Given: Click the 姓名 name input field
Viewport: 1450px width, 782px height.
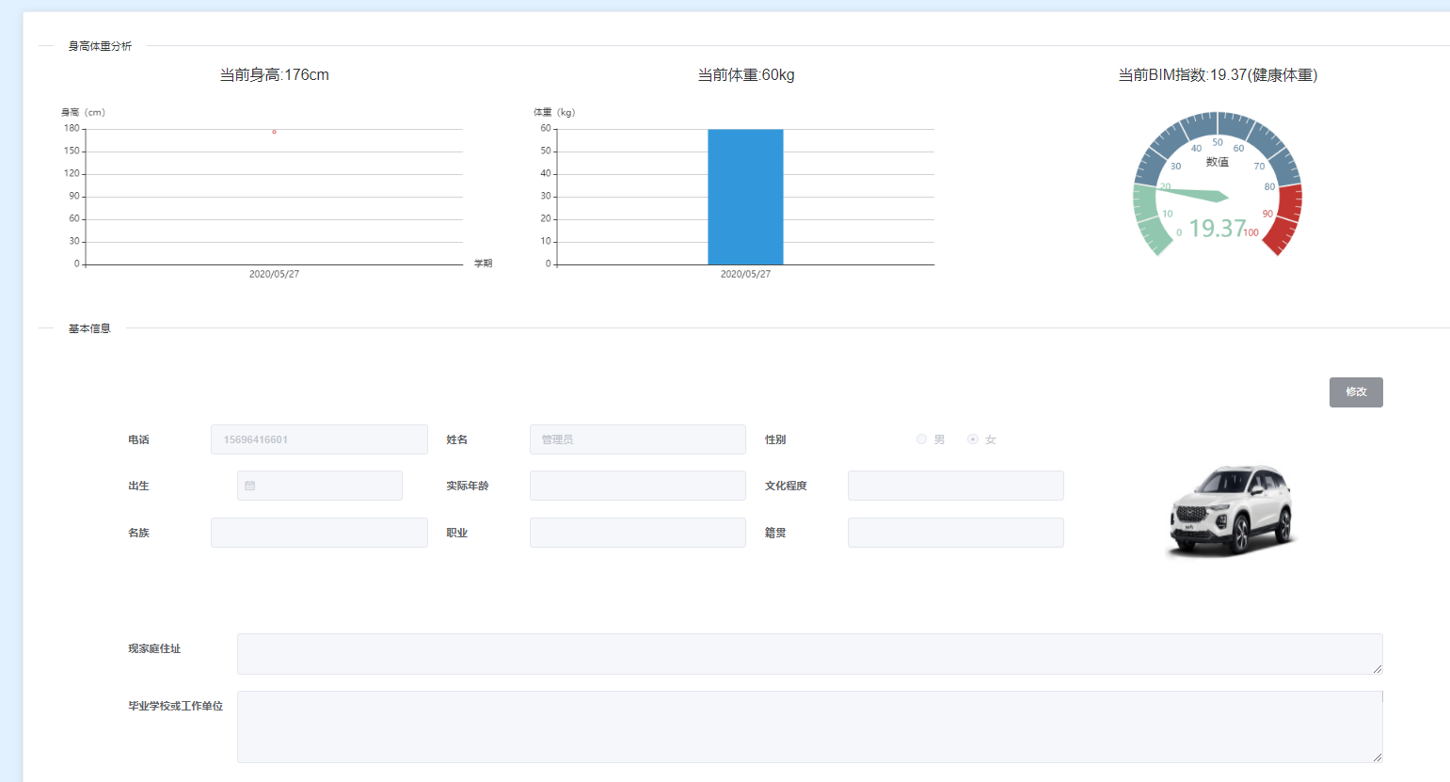Looking at the screenshot, I should [x=638, y=439].
